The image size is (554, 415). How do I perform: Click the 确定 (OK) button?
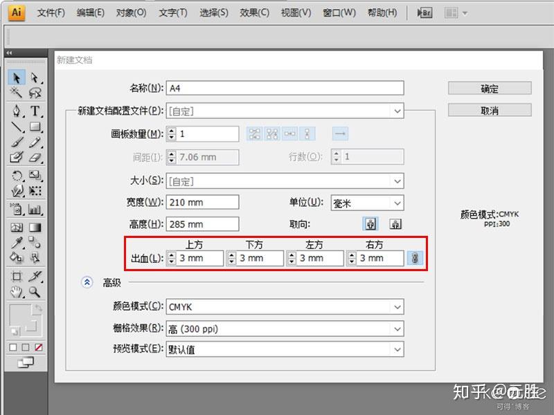coord(488,88)
